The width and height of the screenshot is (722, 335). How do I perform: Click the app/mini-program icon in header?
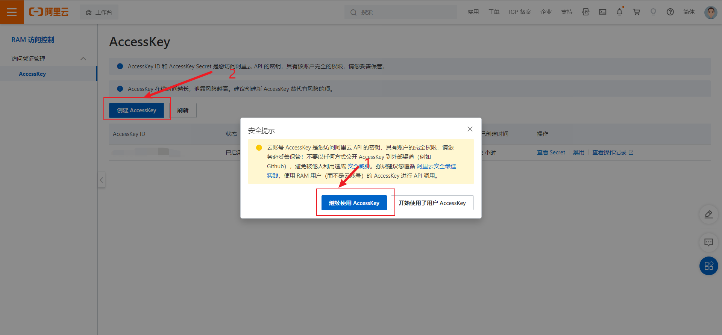586,12
